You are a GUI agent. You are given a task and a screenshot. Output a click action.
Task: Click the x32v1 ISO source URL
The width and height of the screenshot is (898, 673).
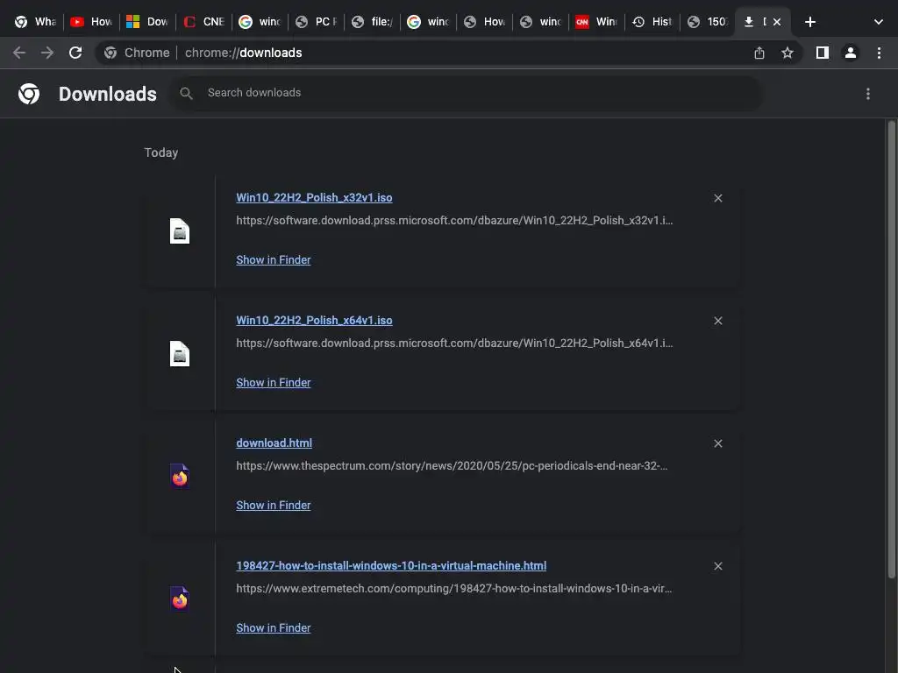click(x=454, y=220)
